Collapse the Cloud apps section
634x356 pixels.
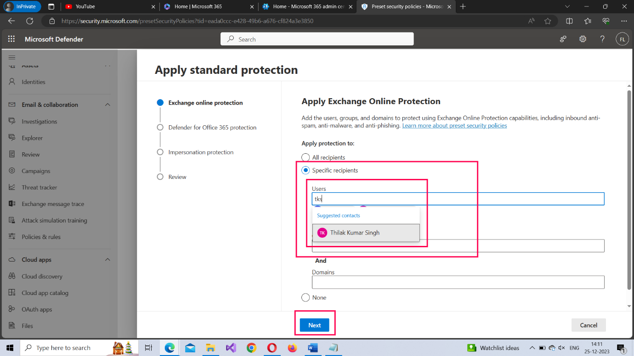tap(108, 260)
